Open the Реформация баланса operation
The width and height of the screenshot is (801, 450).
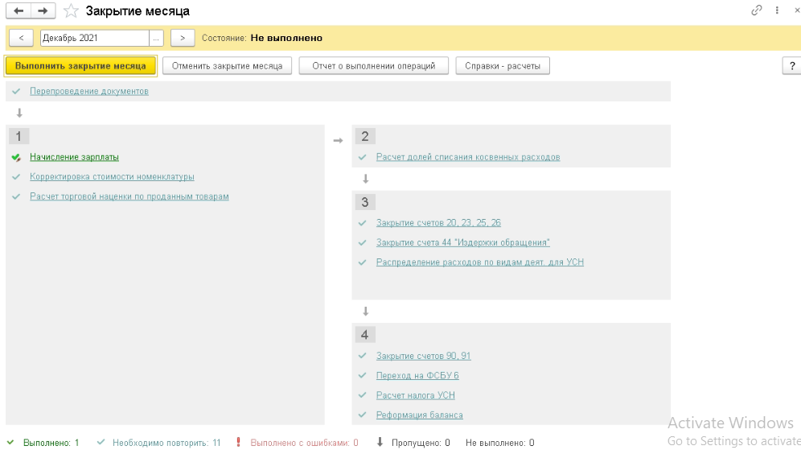(419, 415)
